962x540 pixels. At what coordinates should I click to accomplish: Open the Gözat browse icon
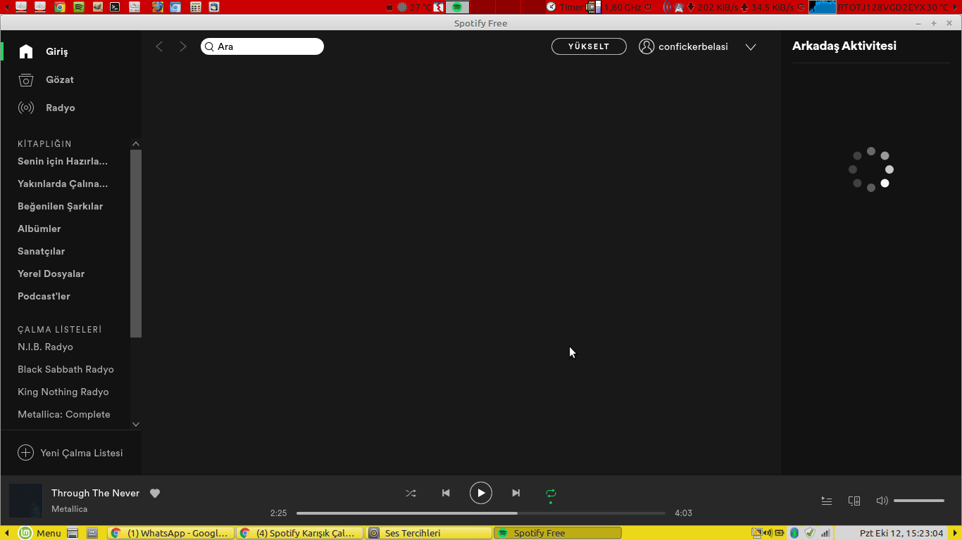[x=26, y=79]
